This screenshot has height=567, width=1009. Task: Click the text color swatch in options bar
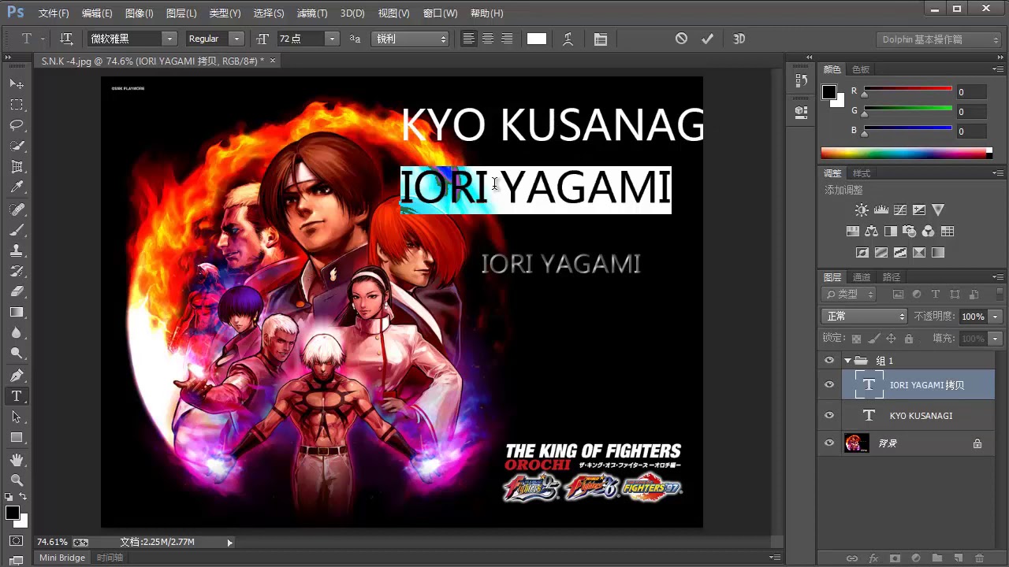click(537, 39)
